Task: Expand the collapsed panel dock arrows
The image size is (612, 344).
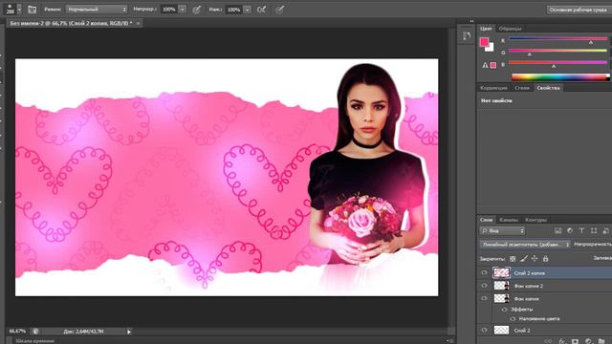Action: coord(471,21)
